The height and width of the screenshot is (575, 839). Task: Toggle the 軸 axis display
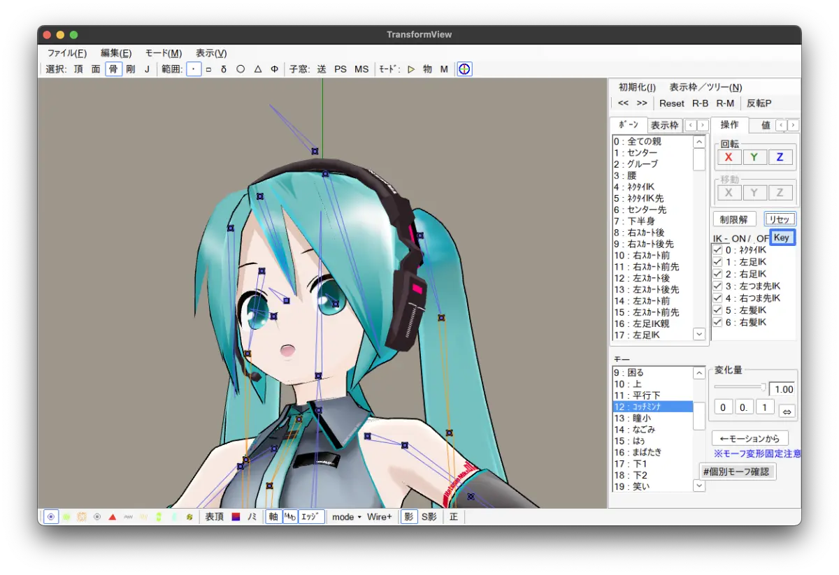pos(273,517)
